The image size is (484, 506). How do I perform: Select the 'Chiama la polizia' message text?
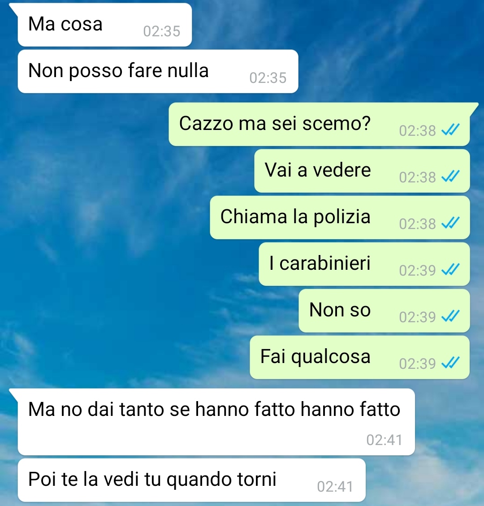coord(295,216)
